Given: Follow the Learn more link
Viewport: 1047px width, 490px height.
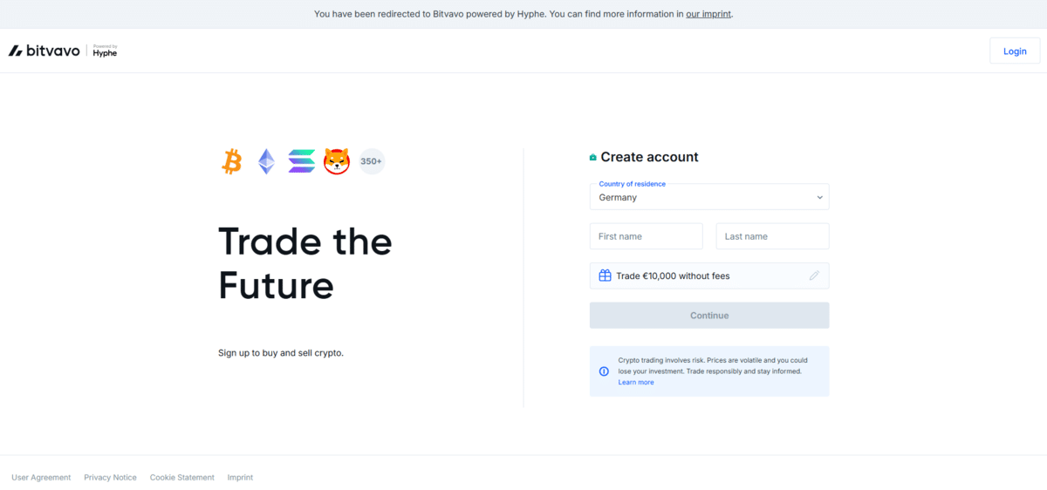Looking at the screenshot, I should pos(635,383).
